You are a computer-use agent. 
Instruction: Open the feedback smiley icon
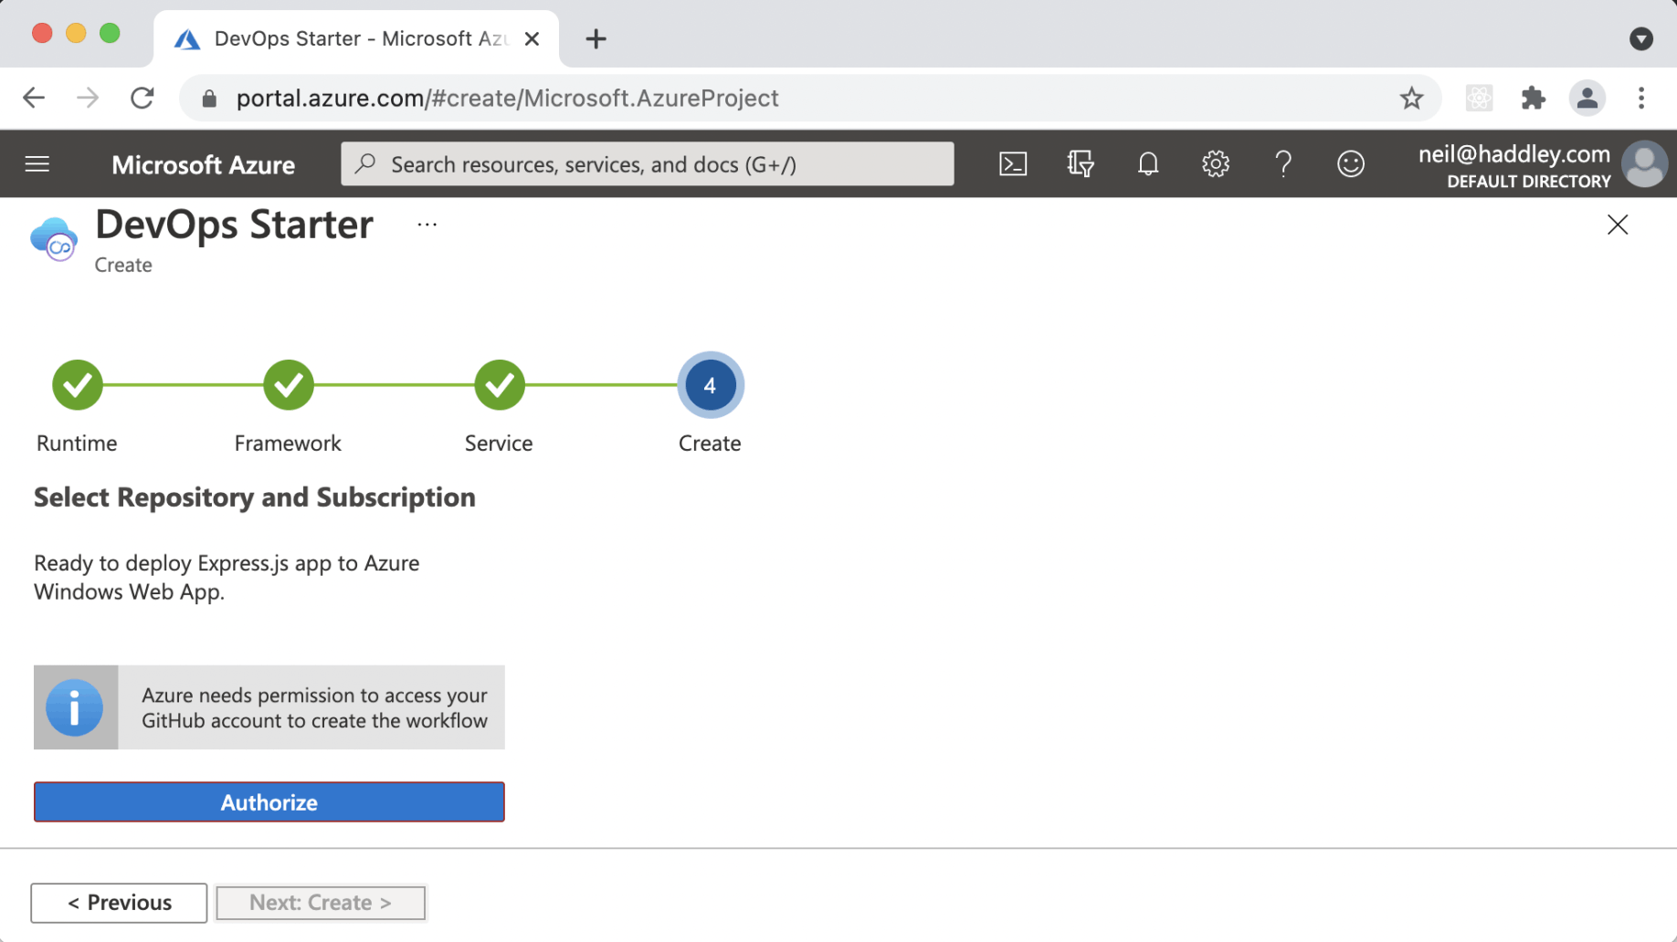tap(1350, 164)
